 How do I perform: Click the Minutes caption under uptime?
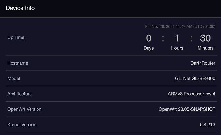[x=205, y=48]
